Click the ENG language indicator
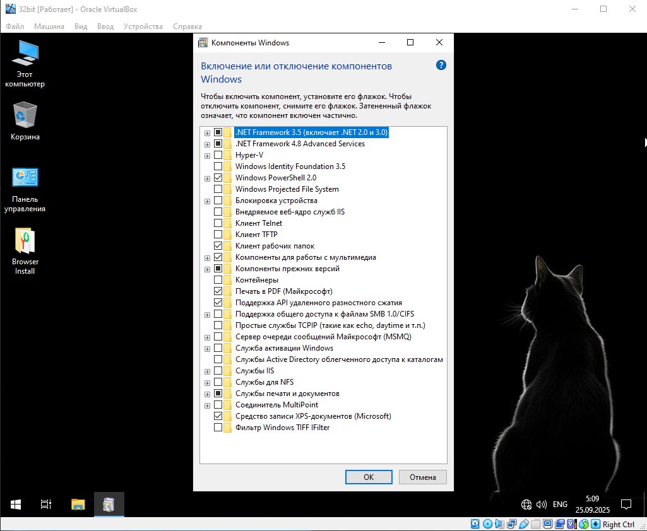 tap(560, 505)
